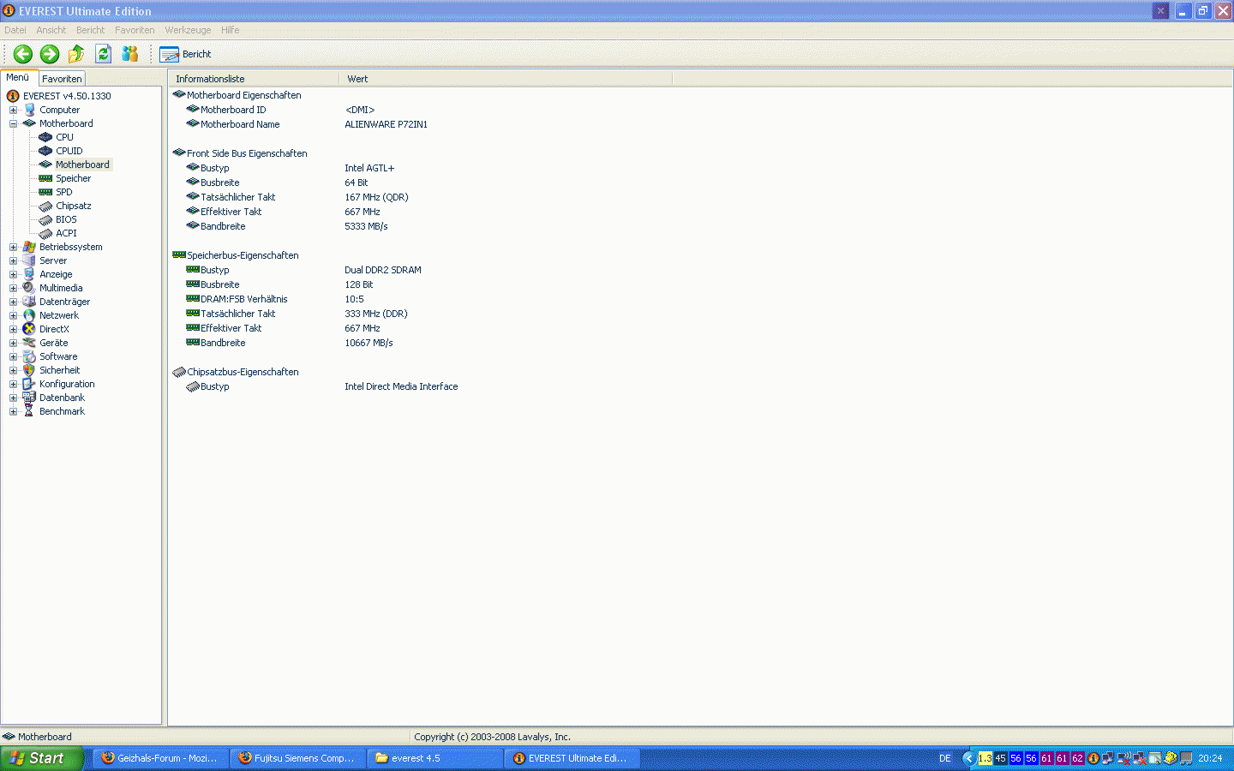The height and width of the screenshot is (771, 1234).
Task: Click the Betriebssystem Windows icon in tree
Action: point(29,247)
